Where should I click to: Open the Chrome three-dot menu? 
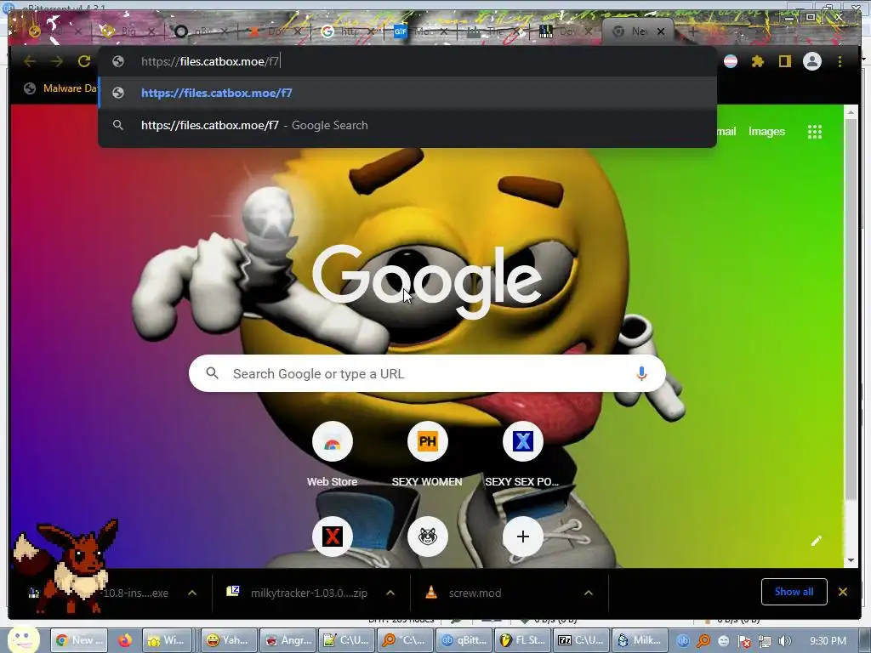(x=840, y=61)
